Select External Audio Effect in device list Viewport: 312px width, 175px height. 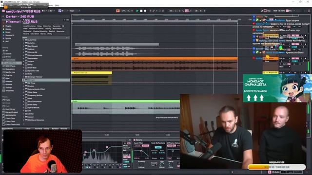coord(37,89)
